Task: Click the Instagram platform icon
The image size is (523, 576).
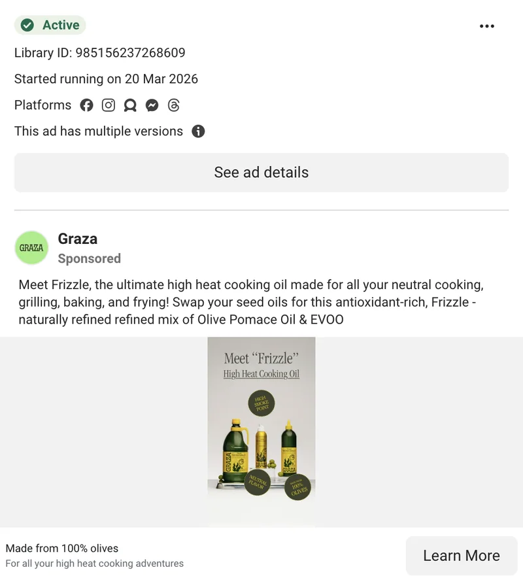Action: coord(109,105)
